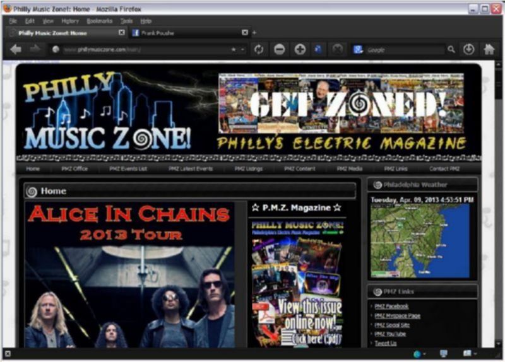Open downloads with the down-arrow circle icon
Image resolution: width=505 pixels, height=362 pixels.
[x=468, y=50]
